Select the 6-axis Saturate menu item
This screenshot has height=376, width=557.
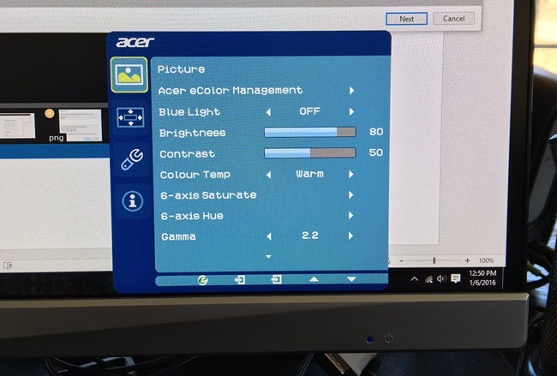(208, 195)
